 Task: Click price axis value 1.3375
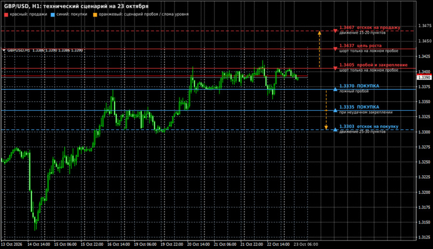(x=425, y=87)
